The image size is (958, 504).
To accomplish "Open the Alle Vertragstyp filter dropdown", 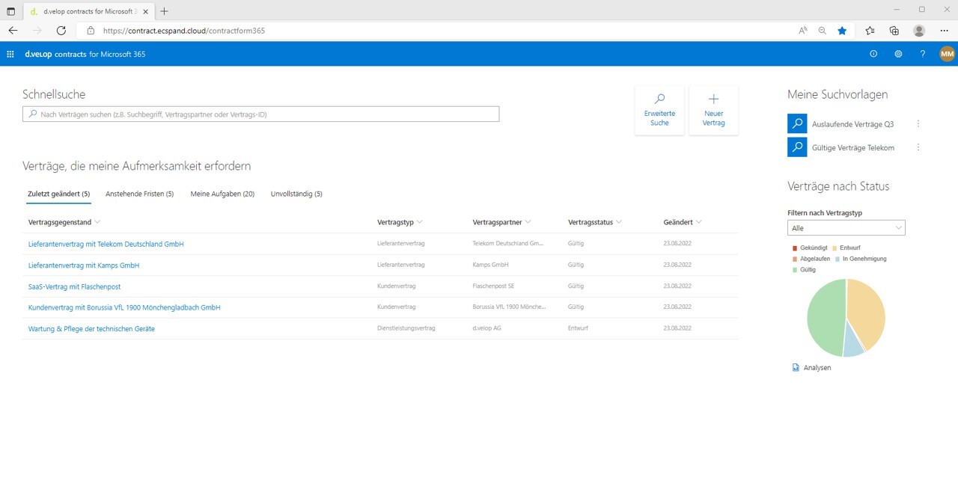I will (846, 227).
